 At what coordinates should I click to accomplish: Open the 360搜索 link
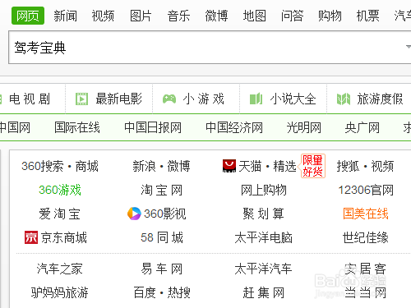(x=43, y=166)
